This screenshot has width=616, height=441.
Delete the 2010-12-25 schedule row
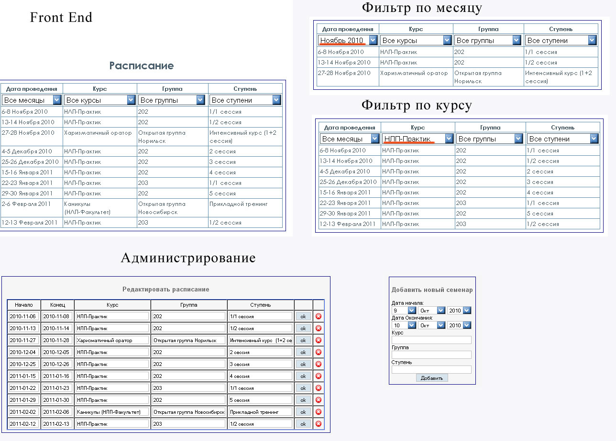(x=319, y=364)
